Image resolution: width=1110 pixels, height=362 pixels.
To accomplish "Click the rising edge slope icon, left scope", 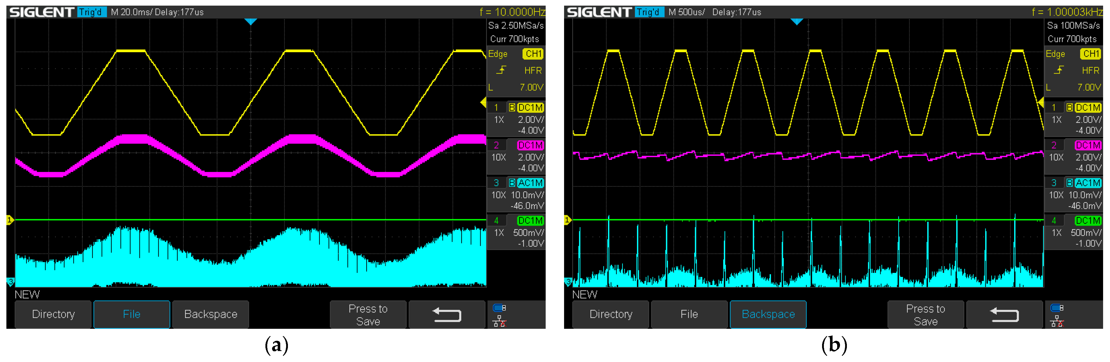I will pyautogui.click(x=502, y=70).
